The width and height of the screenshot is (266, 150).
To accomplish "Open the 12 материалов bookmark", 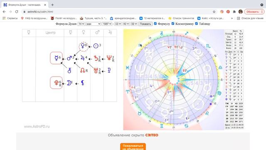I will coord(152,18).
